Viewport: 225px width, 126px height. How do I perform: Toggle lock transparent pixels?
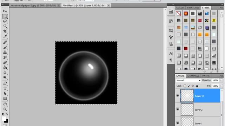point(185,86)
